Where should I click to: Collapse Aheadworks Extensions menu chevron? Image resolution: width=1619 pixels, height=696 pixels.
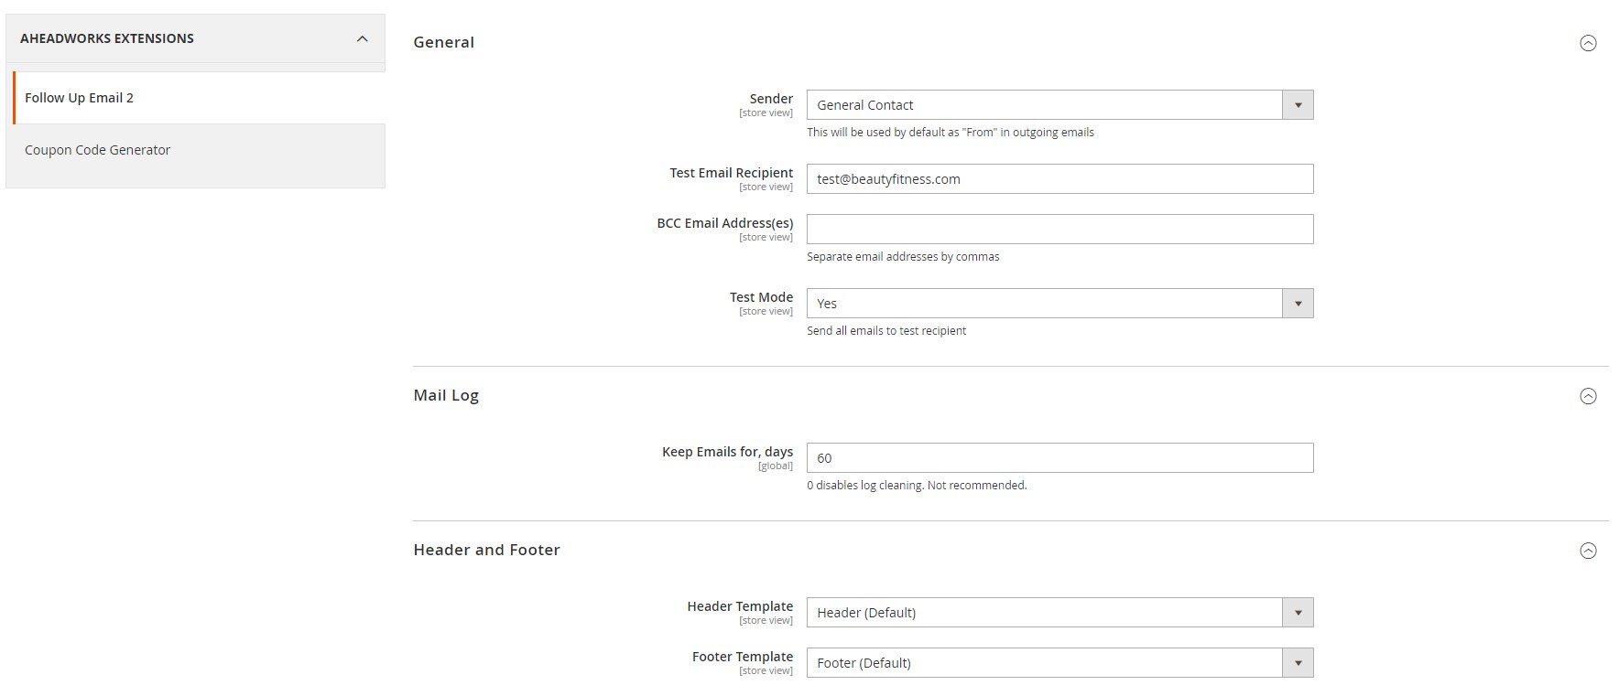(x=363, y=38)
